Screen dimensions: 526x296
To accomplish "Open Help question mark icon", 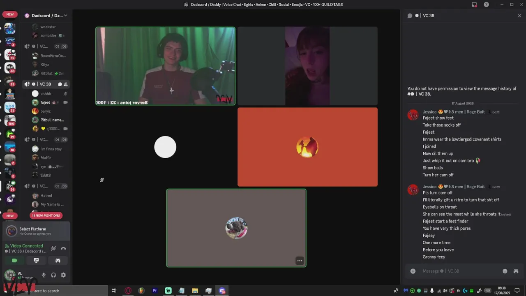I will (x=487, y=5).
